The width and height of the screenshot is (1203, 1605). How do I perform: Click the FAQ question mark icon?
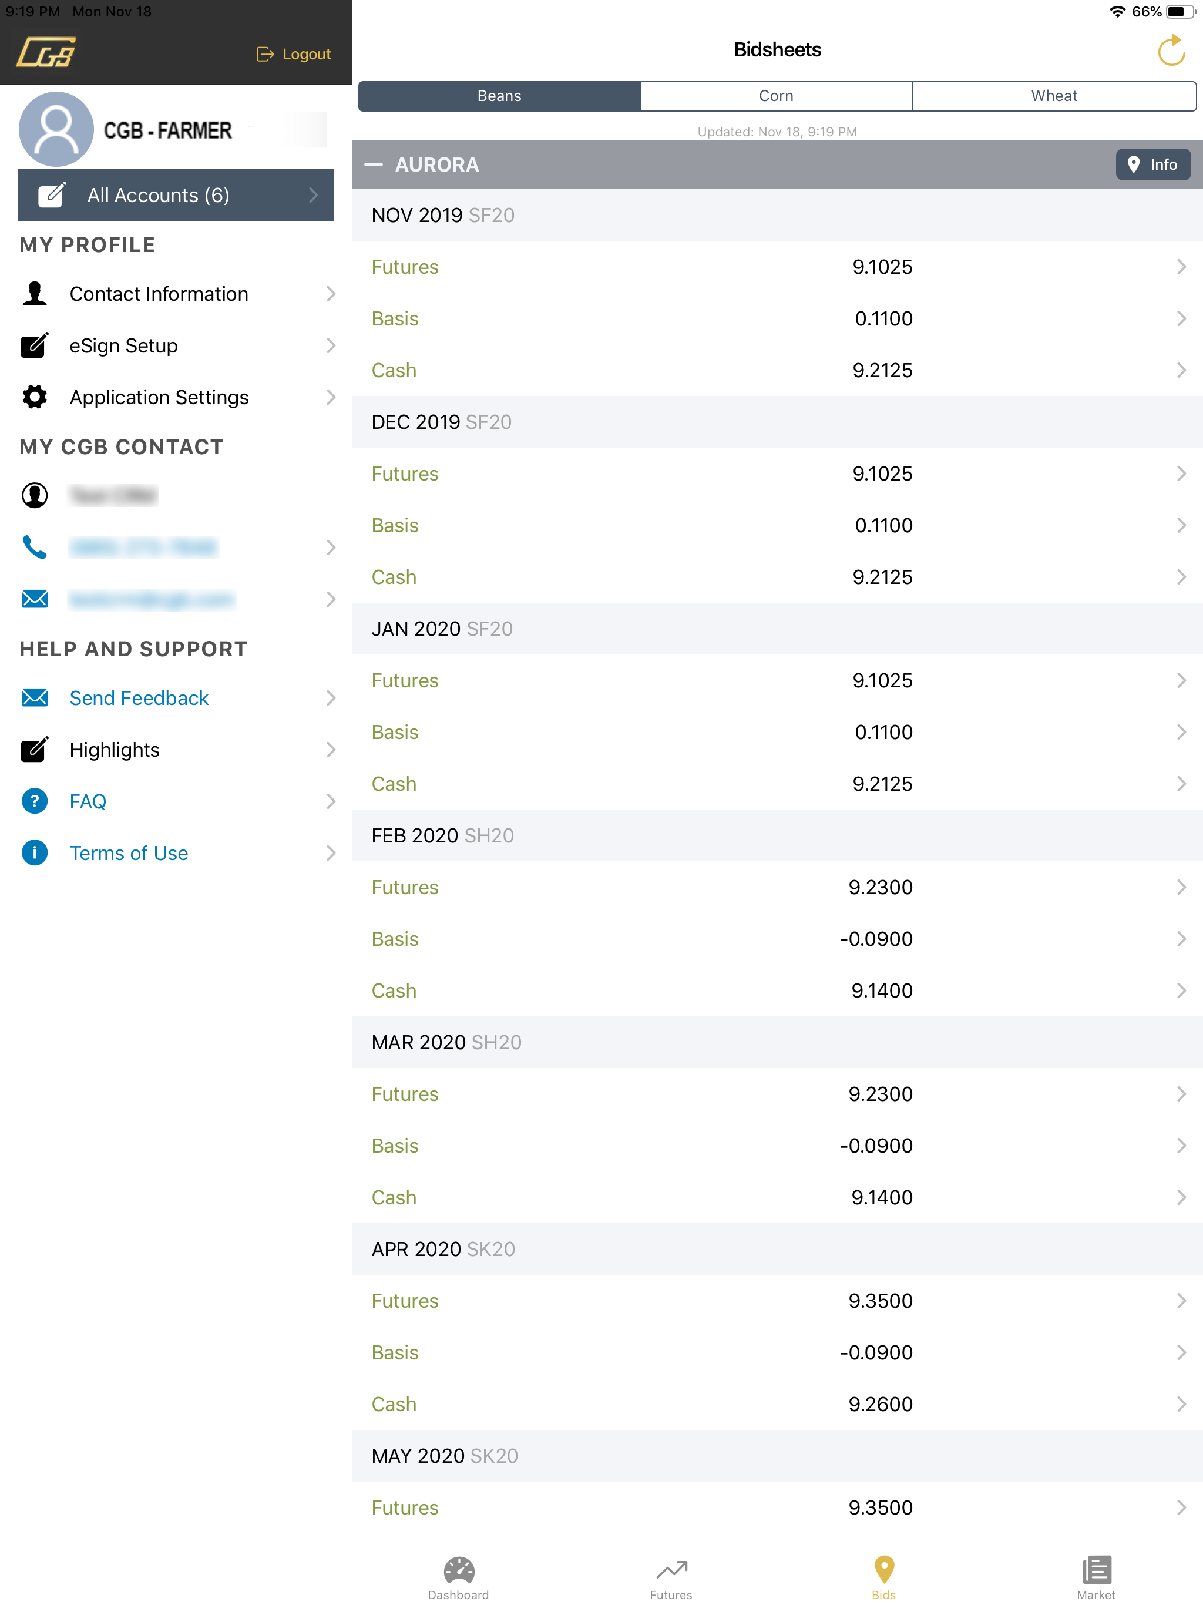(x=34, y=801)
